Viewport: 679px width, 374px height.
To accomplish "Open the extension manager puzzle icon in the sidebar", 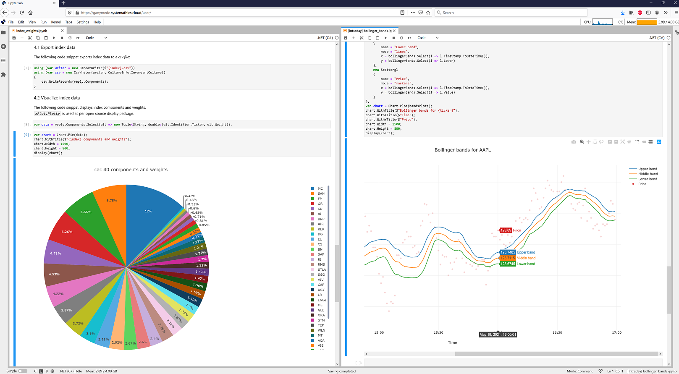I will pyautogui.click(x=3, y=75).
